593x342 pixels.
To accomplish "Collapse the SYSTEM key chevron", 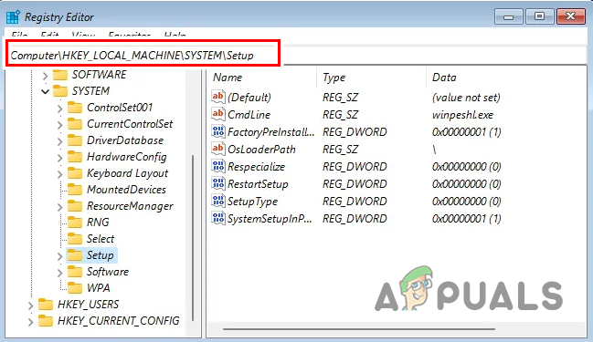I will point(45,91).
